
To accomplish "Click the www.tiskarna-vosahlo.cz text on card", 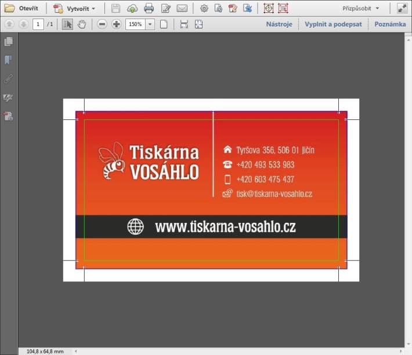I will tap(226, 227).
